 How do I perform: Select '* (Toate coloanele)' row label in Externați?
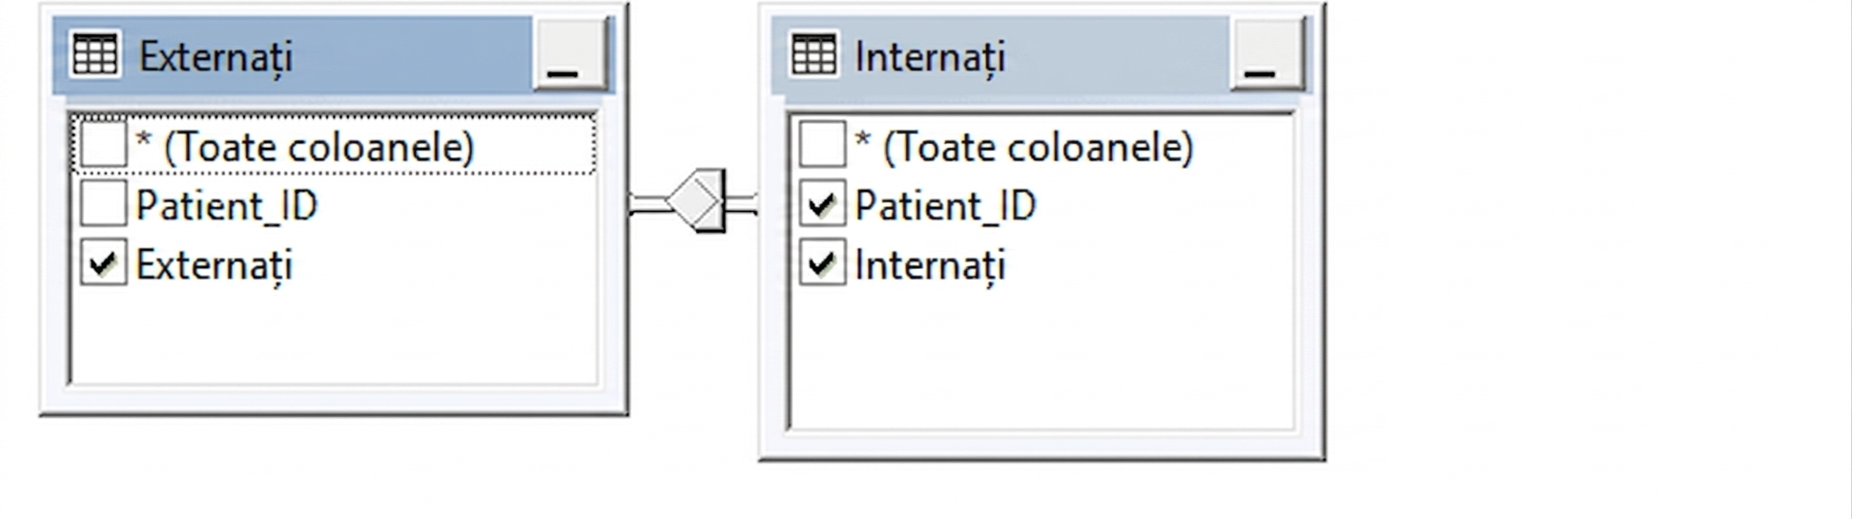coord(305,147)
